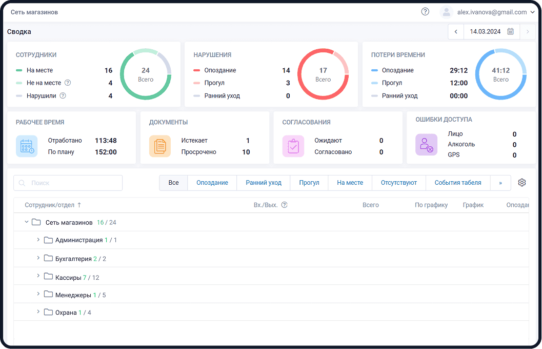Open the help question mark icon in header
This screenshot has width=542, height=349.
tap(425, 12)
